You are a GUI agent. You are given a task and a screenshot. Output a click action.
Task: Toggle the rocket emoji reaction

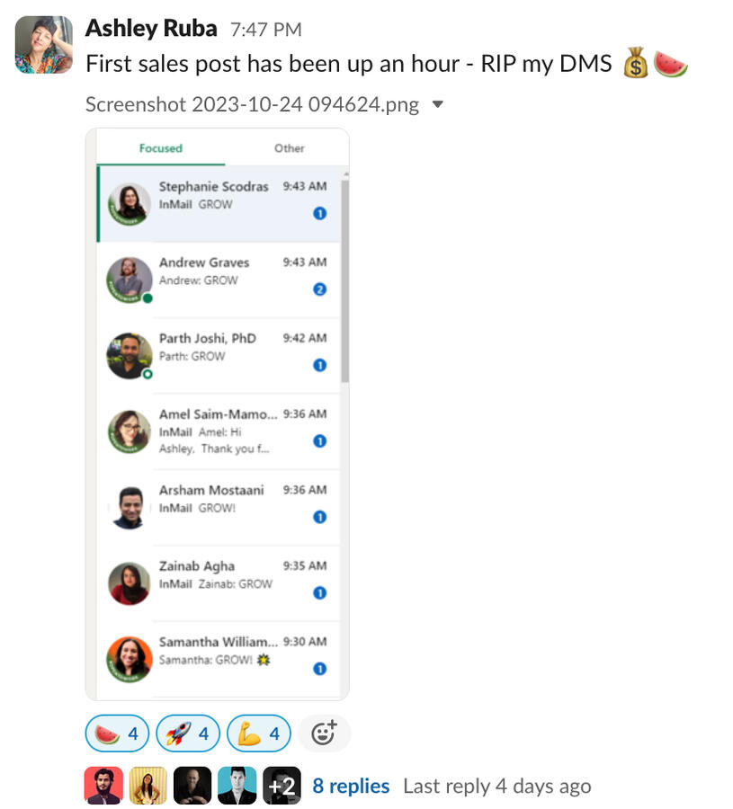pos(188,733)
